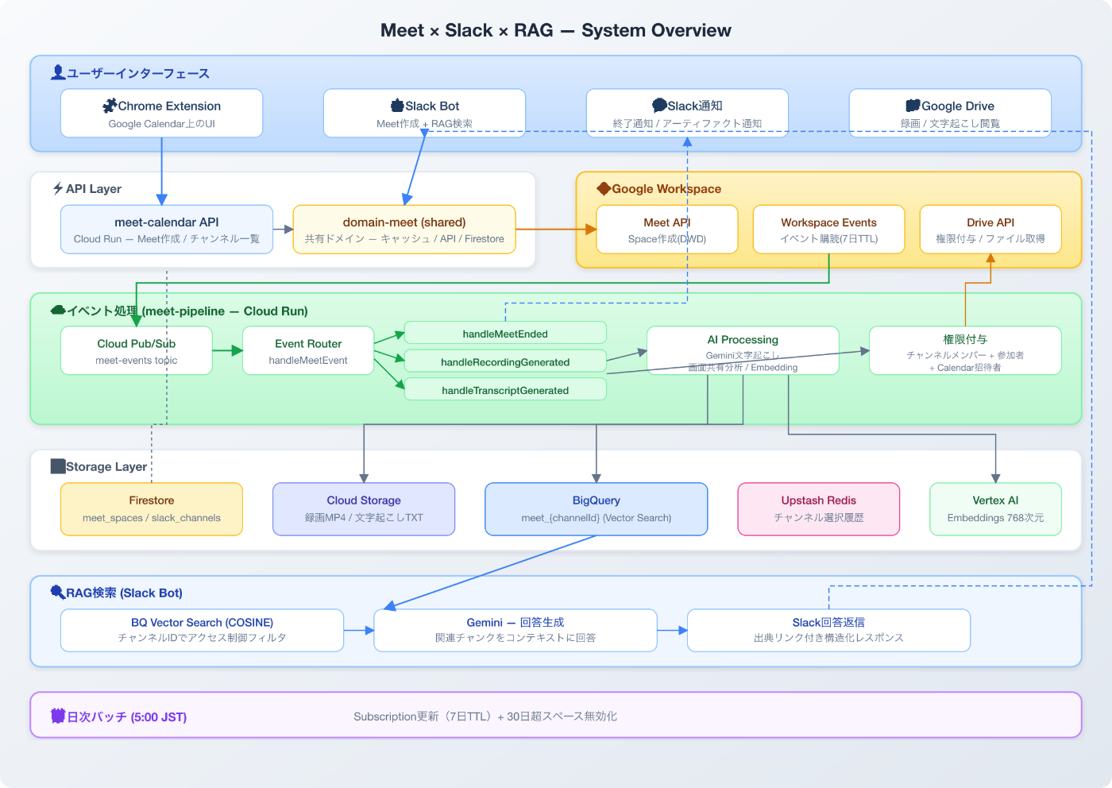
Task: Click the text 共有ドメイン — キャッシュ / API / Firestore
Action: click(x=404, y=239)
